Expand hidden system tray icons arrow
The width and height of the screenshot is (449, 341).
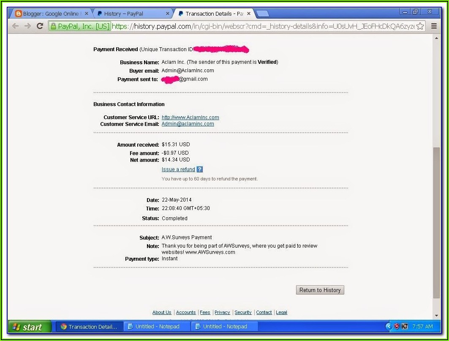389,327
